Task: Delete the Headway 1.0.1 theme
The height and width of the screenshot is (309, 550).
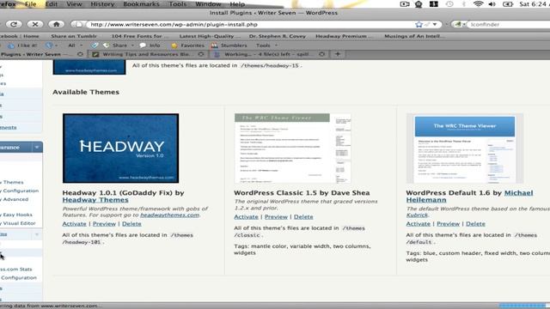Action: pos(131,223)
